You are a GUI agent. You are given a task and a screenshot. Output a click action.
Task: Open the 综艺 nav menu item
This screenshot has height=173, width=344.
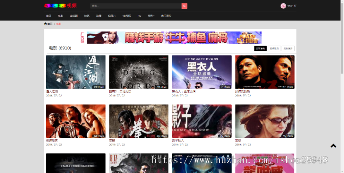[x=87, y=16]
